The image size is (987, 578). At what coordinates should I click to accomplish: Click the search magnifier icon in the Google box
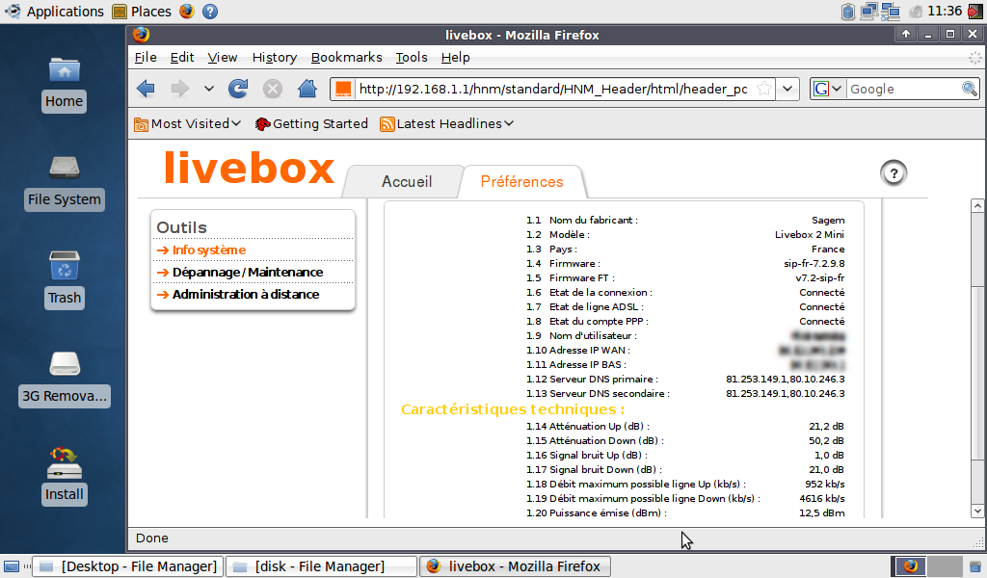tap(970, 89)
